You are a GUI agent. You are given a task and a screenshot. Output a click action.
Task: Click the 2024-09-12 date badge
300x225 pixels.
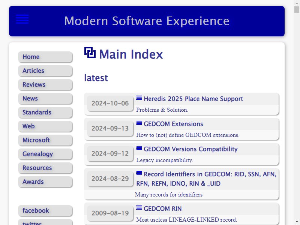coord(110,153)
